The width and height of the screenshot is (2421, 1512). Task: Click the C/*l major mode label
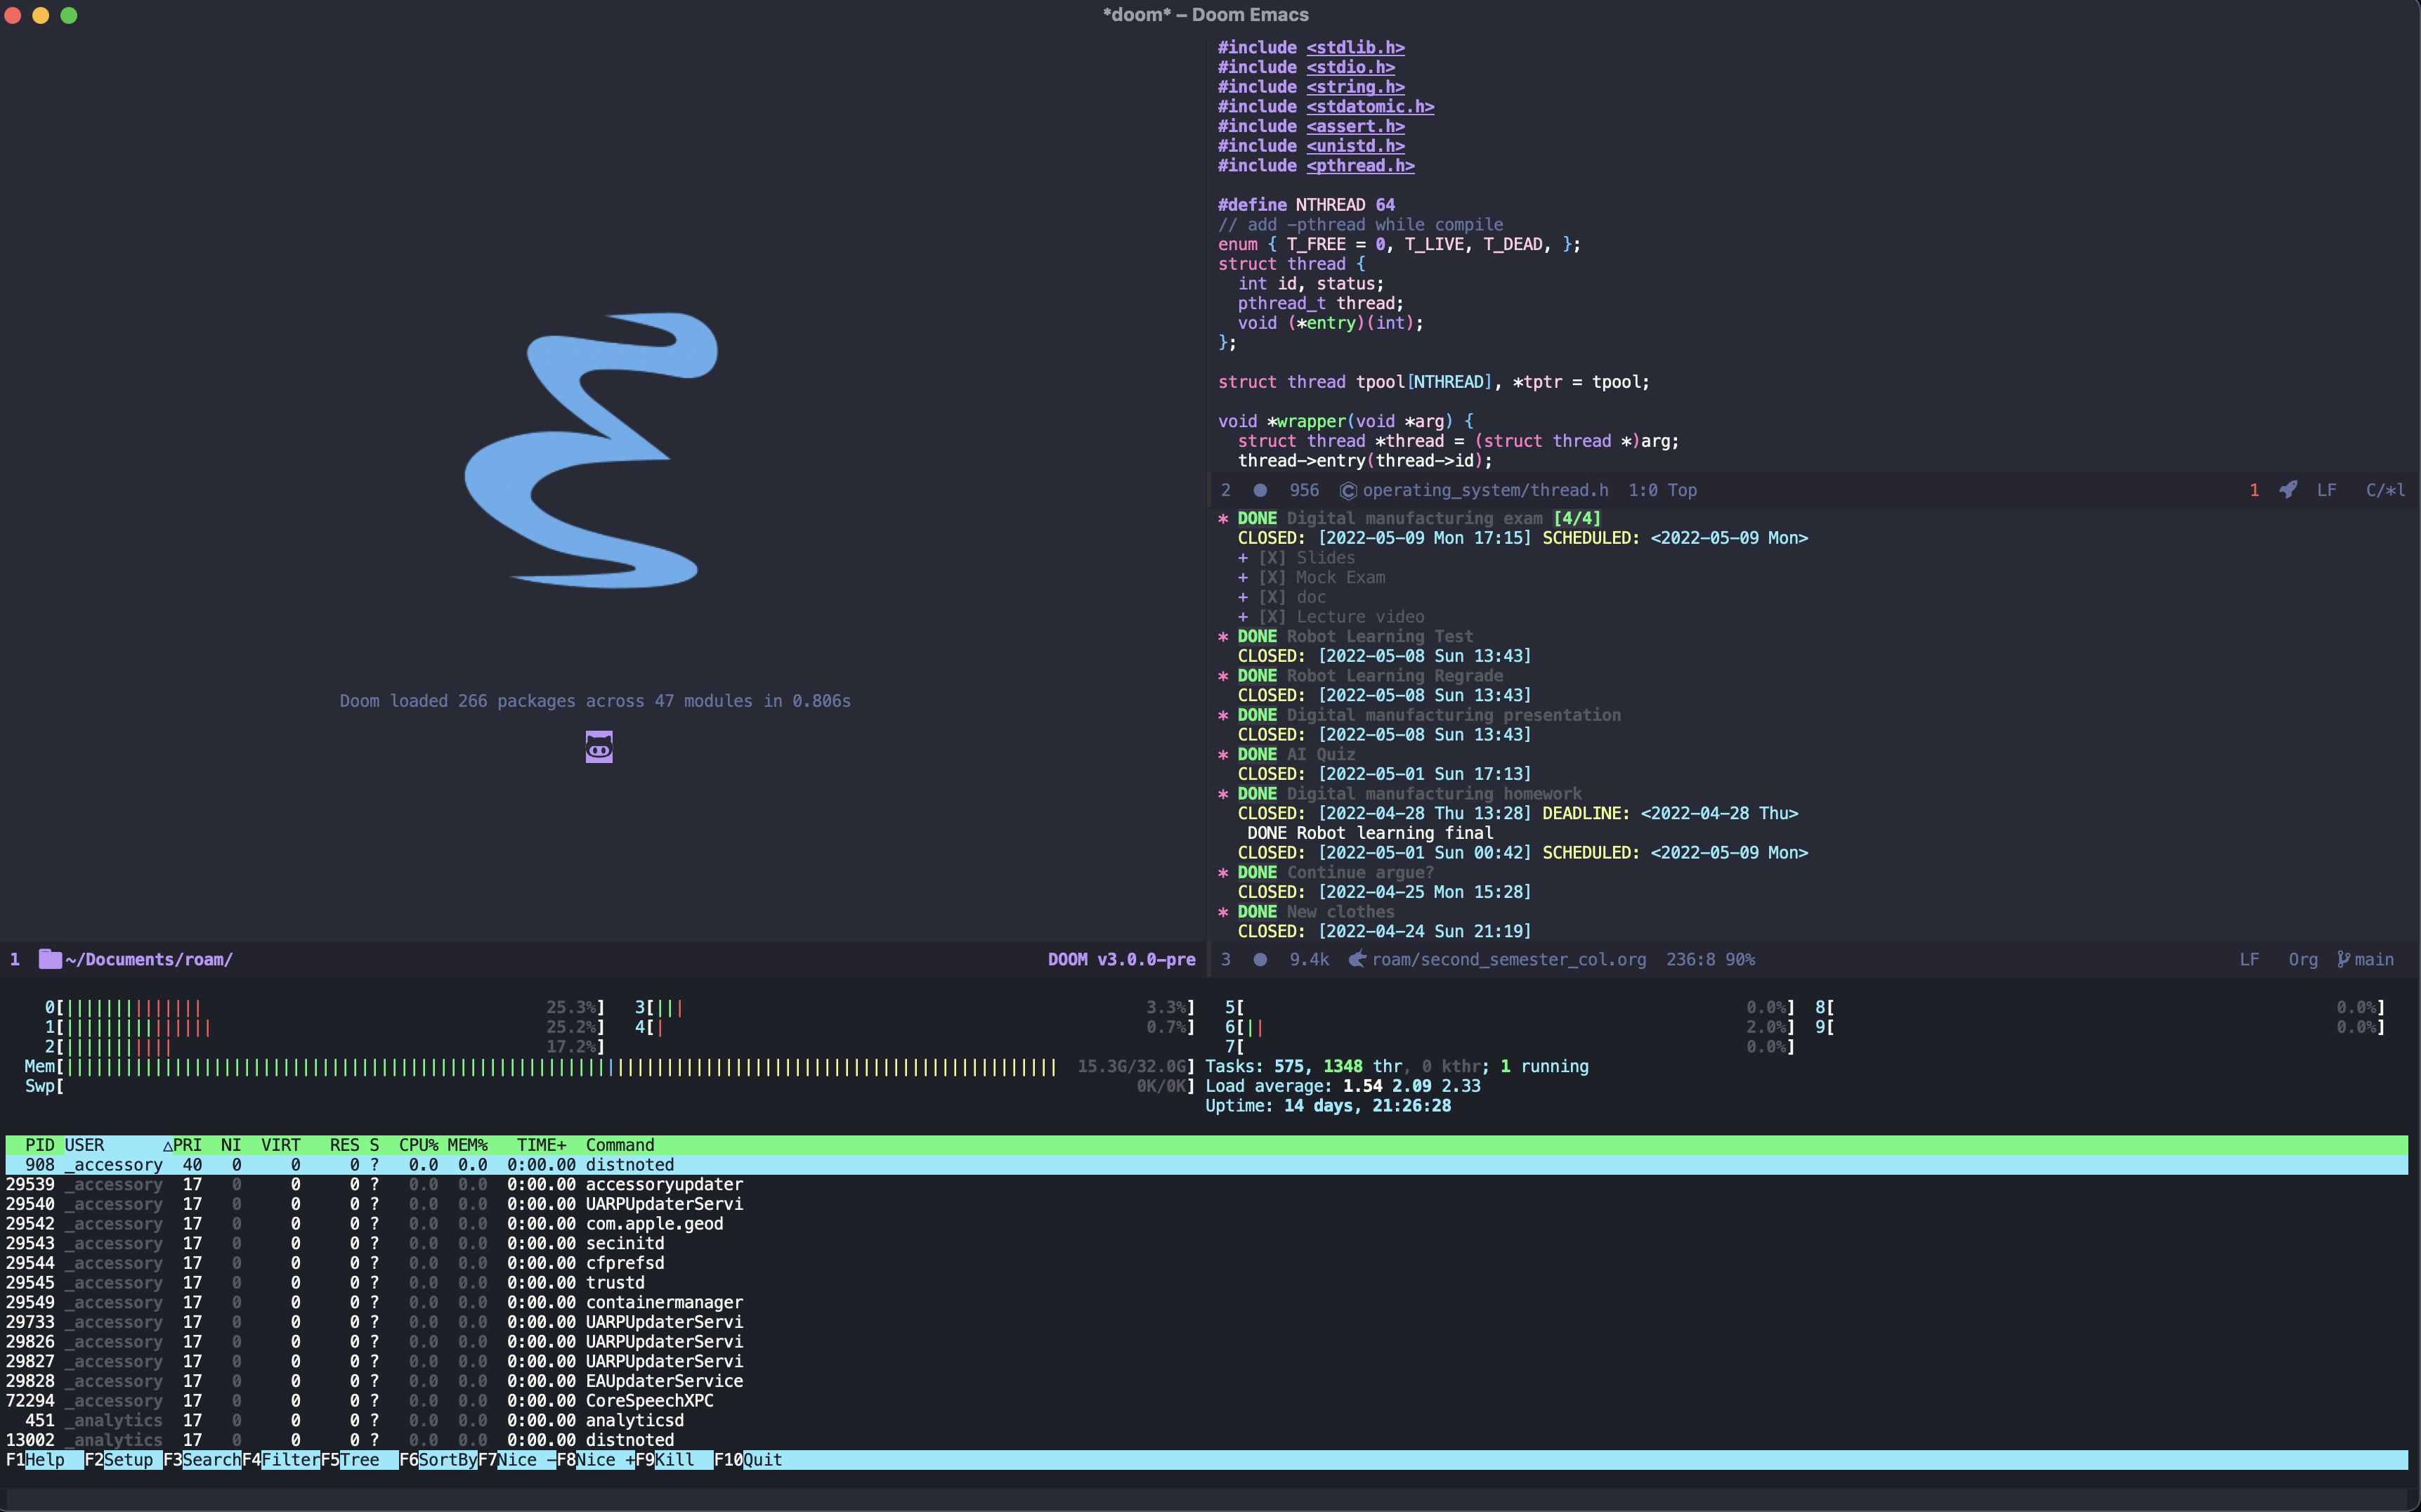pos(2385,490)
